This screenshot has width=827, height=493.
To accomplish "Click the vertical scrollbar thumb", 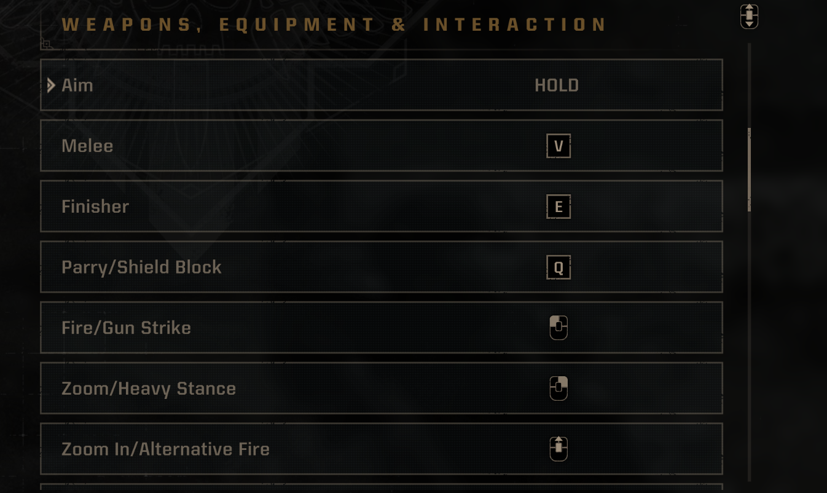I will 749,170.
